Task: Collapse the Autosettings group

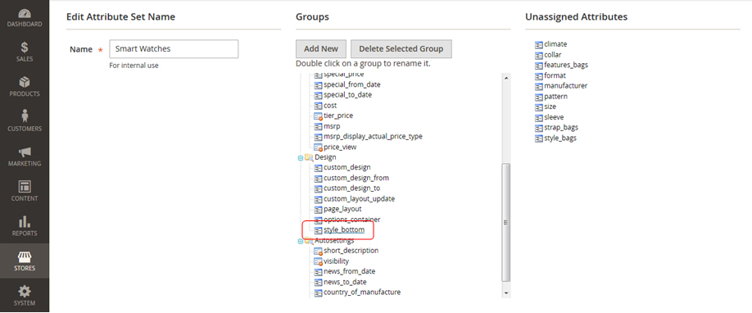Action: [301, 241]
